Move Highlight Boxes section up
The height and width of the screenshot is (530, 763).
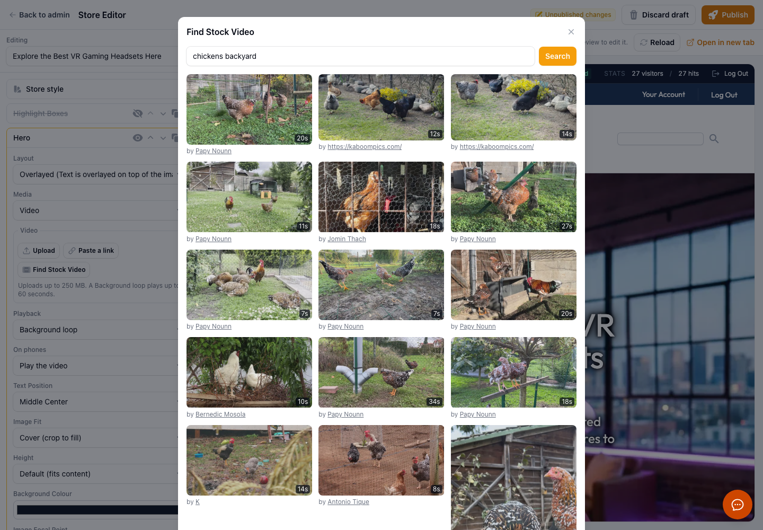click(x=150, y=113)
